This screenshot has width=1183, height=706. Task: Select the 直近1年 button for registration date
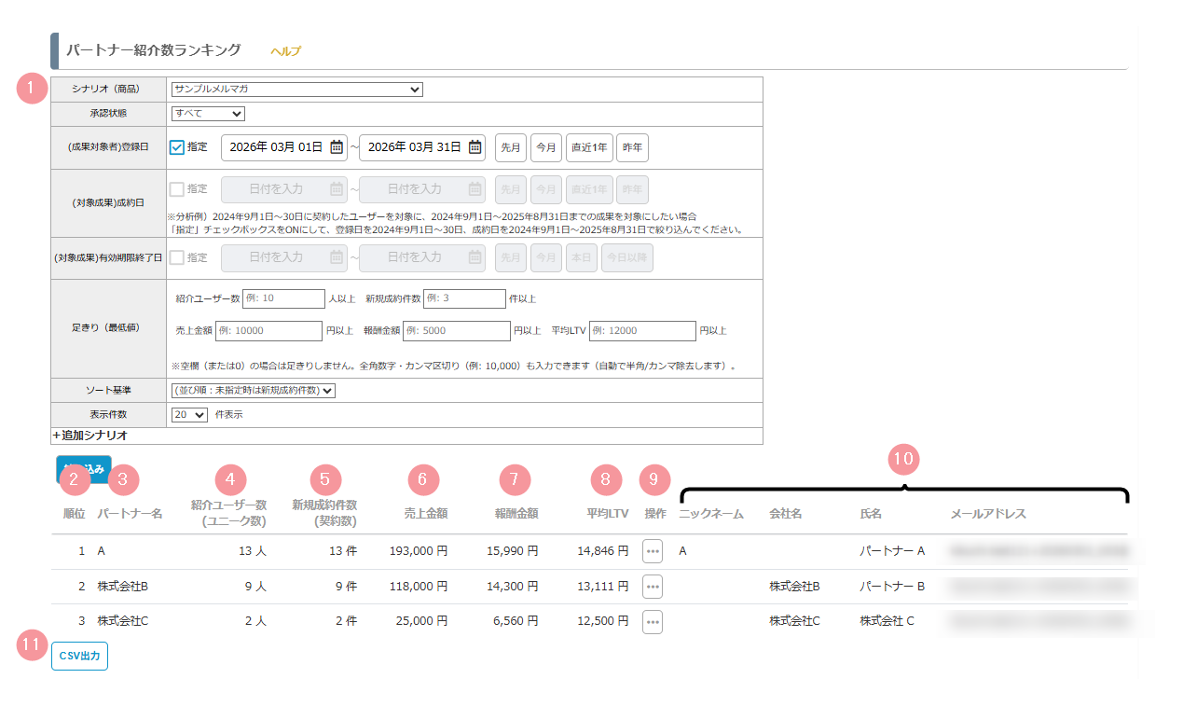[588, 147]
